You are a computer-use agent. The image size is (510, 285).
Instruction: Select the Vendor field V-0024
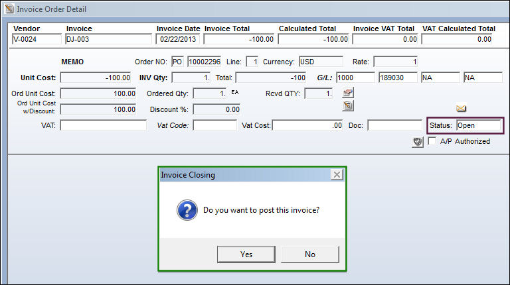pyautogui.click(x=37, y=39)
